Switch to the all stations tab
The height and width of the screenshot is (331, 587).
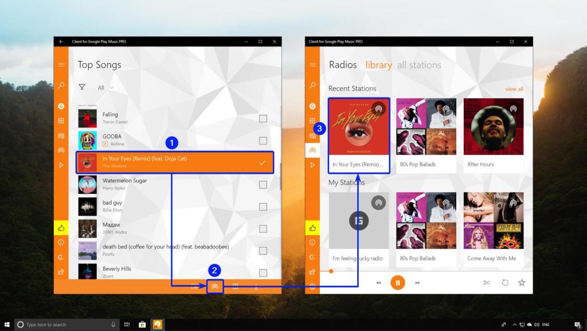click(419, 65)
